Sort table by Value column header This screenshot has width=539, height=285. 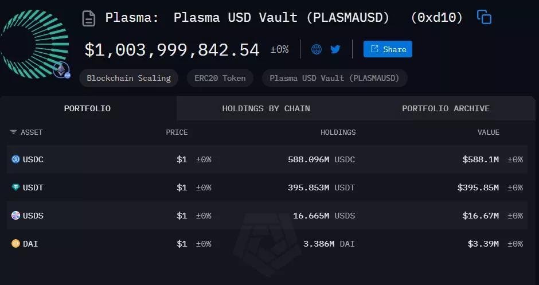point(488,132)
